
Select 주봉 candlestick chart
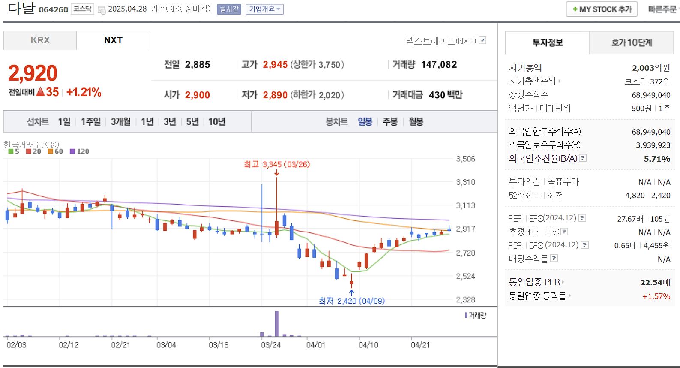pyautogui.click(x=390, y=122)
